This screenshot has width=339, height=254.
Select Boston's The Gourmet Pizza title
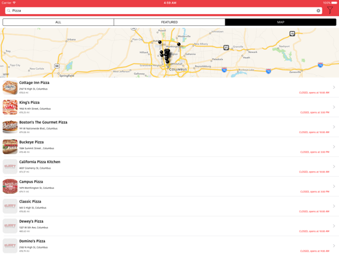click(43, 122)
